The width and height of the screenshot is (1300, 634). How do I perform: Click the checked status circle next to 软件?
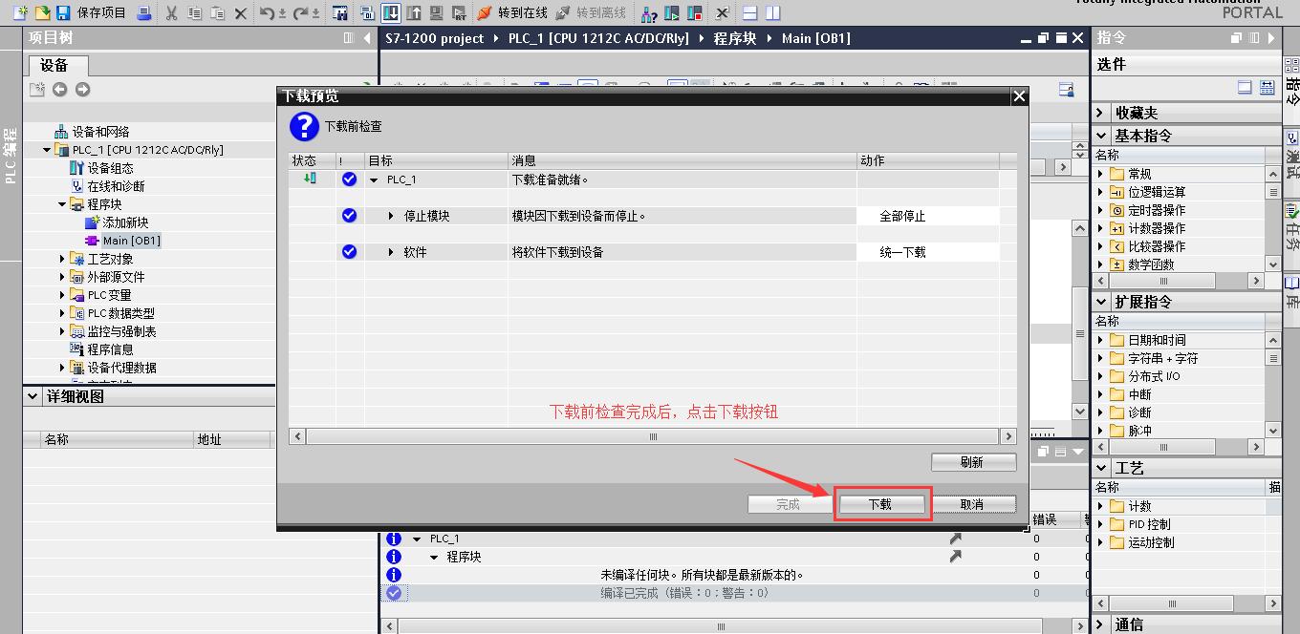(349, 251)
